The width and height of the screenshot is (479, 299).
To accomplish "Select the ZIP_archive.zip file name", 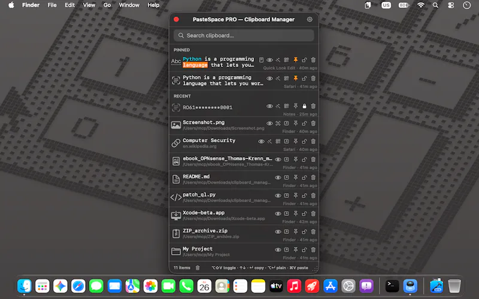I will pyautogui.click(x=205, y=231).
